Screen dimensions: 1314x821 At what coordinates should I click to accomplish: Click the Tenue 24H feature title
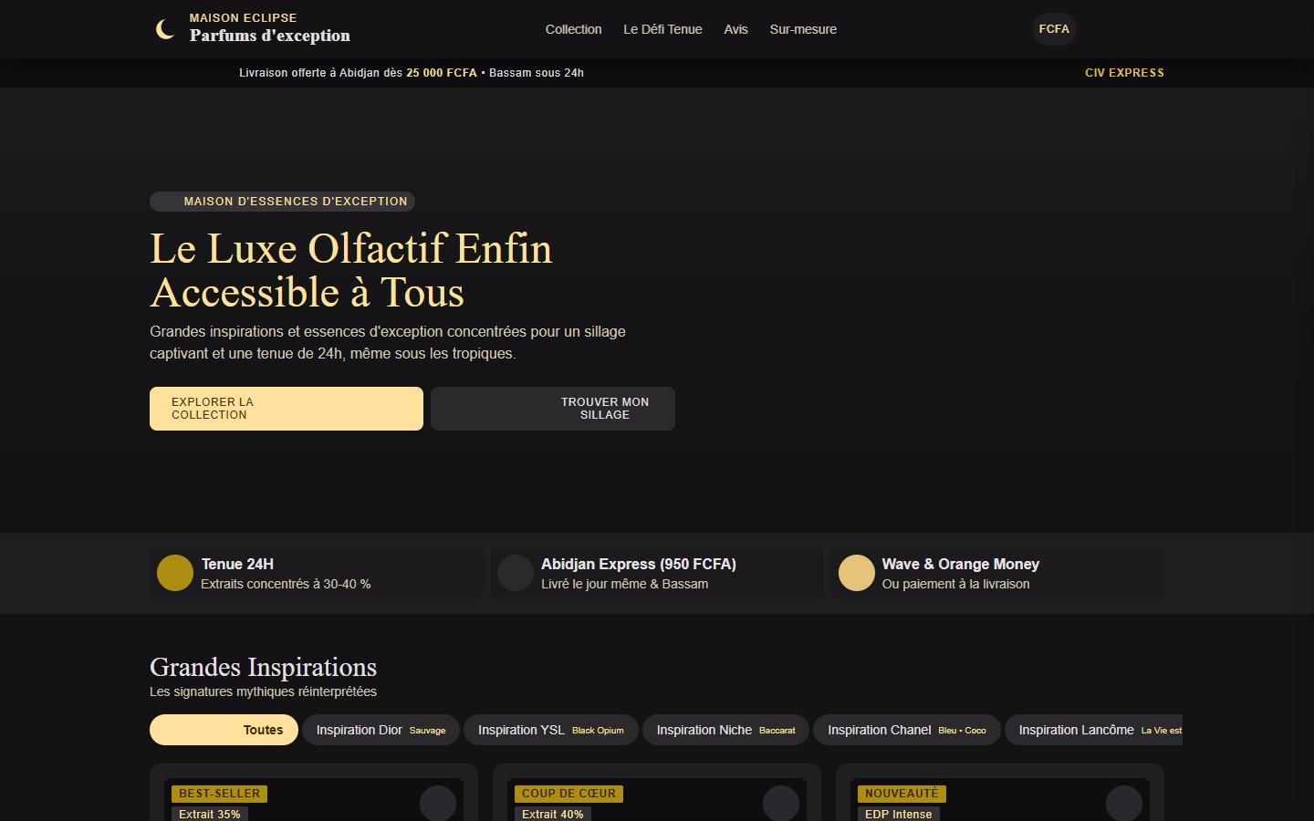[237, 564]
